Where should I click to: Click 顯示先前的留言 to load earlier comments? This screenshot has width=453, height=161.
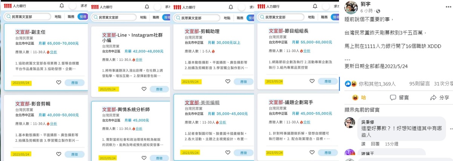362,109
